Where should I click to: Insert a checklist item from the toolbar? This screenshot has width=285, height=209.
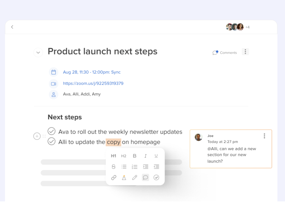pos(156,177)
